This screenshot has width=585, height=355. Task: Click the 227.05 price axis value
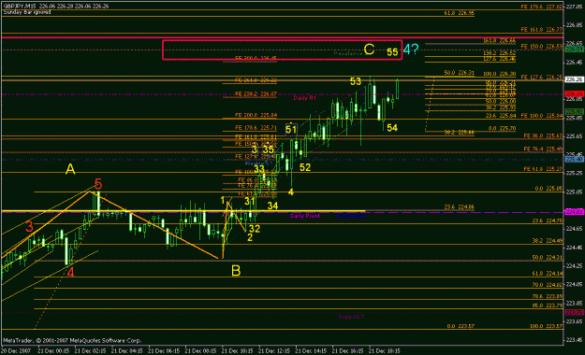(575, 7)
